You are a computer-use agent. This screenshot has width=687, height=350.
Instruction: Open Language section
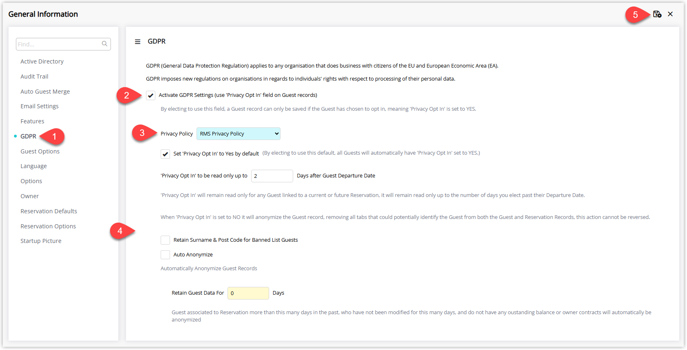(x=33, y=166)
